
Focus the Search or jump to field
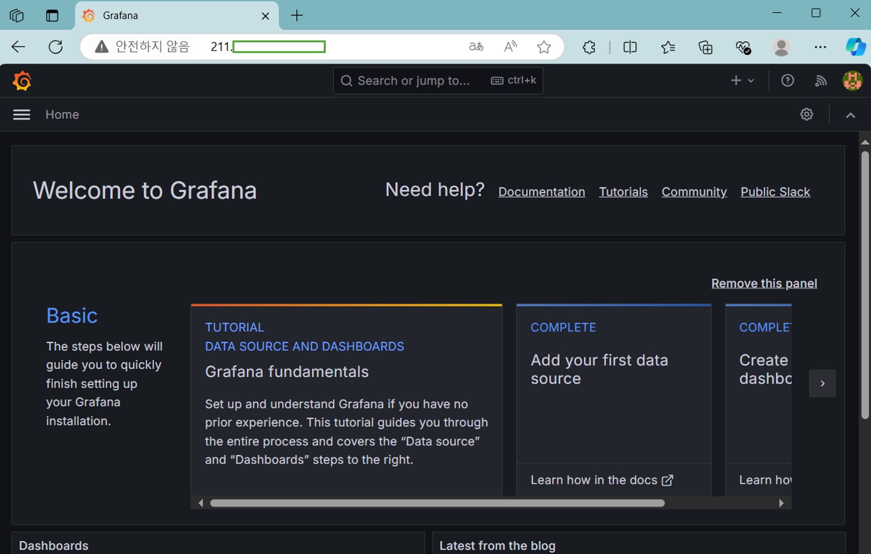coord(413,81)
